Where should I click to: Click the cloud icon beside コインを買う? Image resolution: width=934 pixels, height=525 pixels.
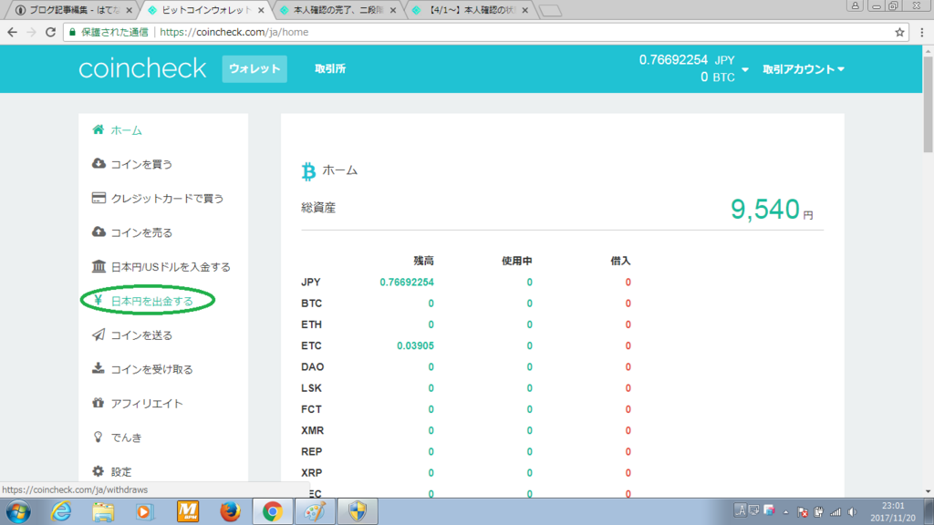[x=99, y=164]
